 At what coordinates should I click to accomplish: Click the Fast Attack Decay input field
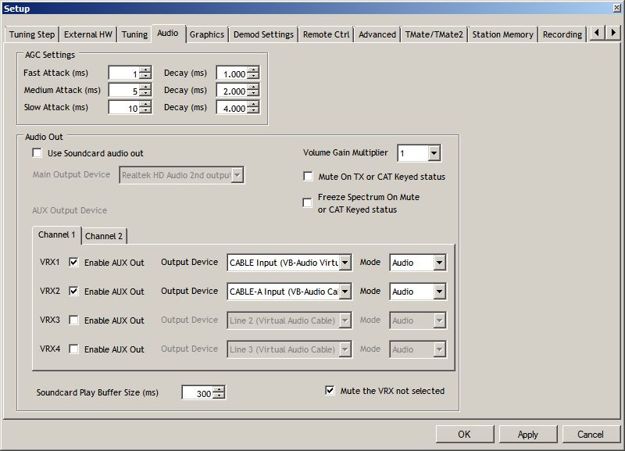point(231,73)
